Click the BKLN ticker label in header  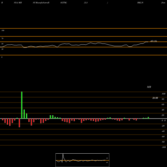point(140,3)
